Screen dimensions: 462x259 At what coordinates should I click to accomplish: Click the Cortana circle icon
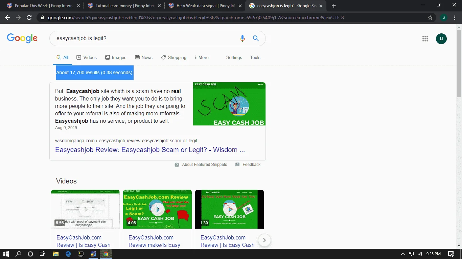click(x=30, y=254)
